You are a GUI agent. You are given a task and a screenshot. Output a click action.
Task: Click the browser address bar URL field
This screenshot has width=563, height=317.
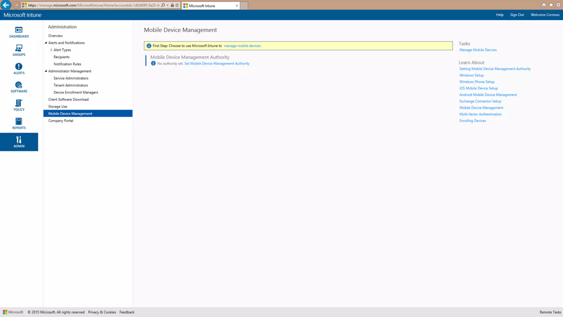tap(93, 5)
